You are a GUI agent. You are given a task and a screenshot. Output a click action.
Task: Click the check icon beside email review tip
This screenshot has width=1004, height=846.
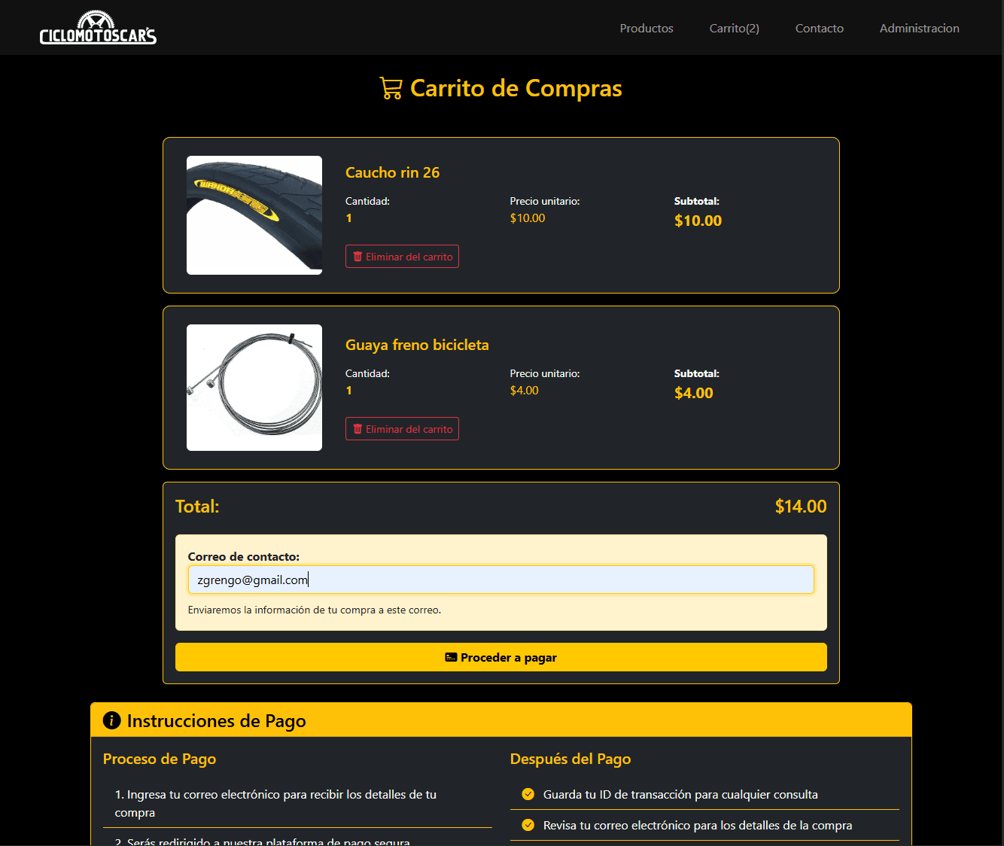[x=528, y=825]
